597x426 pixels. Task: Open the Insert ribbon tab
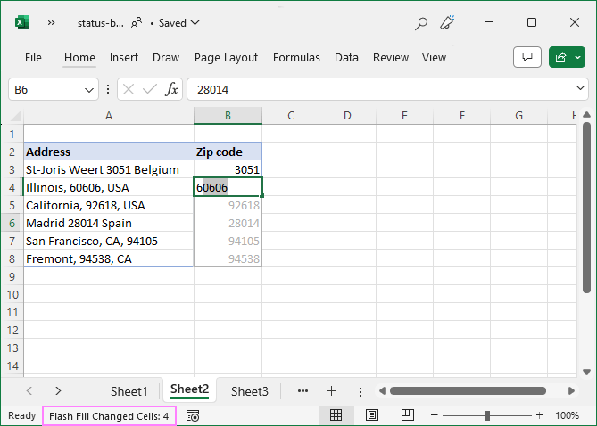coord(124,57)
